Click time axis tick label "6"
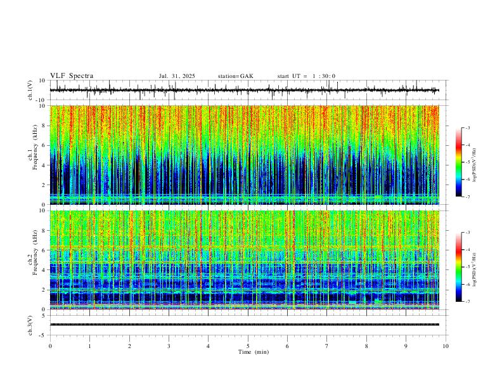 tap(288, 346)
